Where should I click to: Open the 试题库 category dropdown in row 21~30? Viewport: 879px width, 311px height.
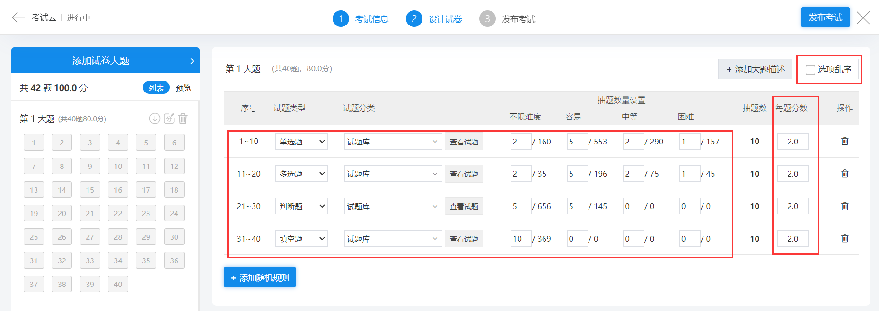tap(393, 206)
